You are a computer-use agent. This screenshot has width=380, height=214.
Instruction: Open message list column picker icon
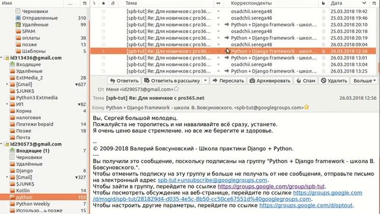coord(374,3)
